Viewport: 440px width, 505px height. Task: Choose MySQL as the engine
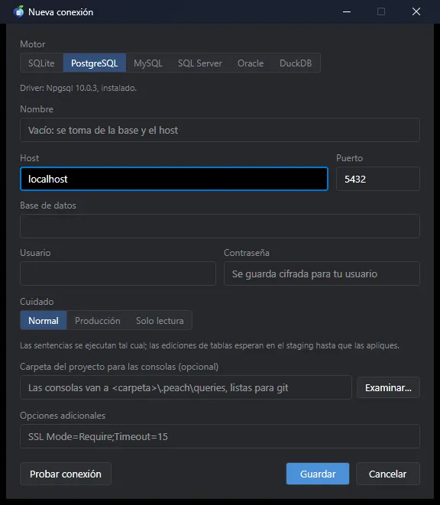[x=148, y=63]
